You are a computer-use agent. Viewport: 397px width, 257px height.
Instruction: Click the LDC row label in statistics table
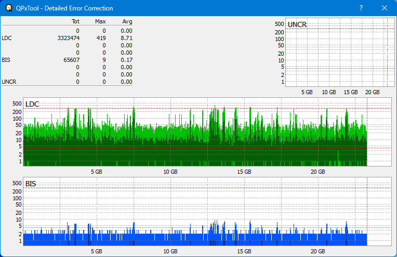pos(7,38)
